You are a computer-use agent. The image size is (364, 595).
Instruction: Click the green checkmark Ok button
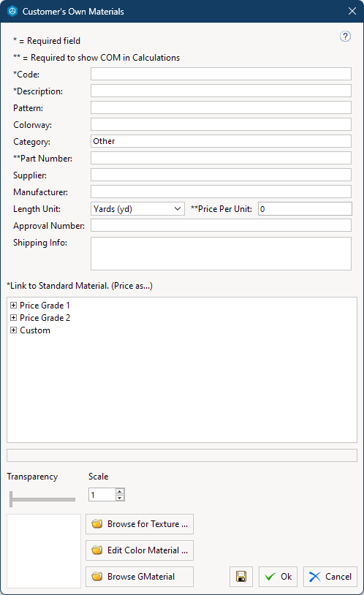(x=278, y=577)
